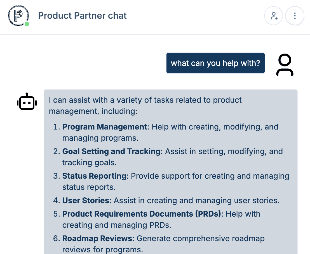
Task: Click the robot assistant avatar icon
Action: [x=27, y=101]
